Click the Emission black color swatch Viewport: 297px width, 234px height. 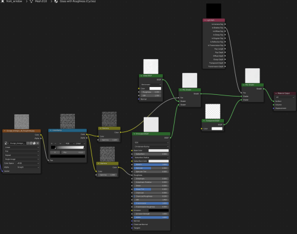pyautogui.click(x=159, y=210)
